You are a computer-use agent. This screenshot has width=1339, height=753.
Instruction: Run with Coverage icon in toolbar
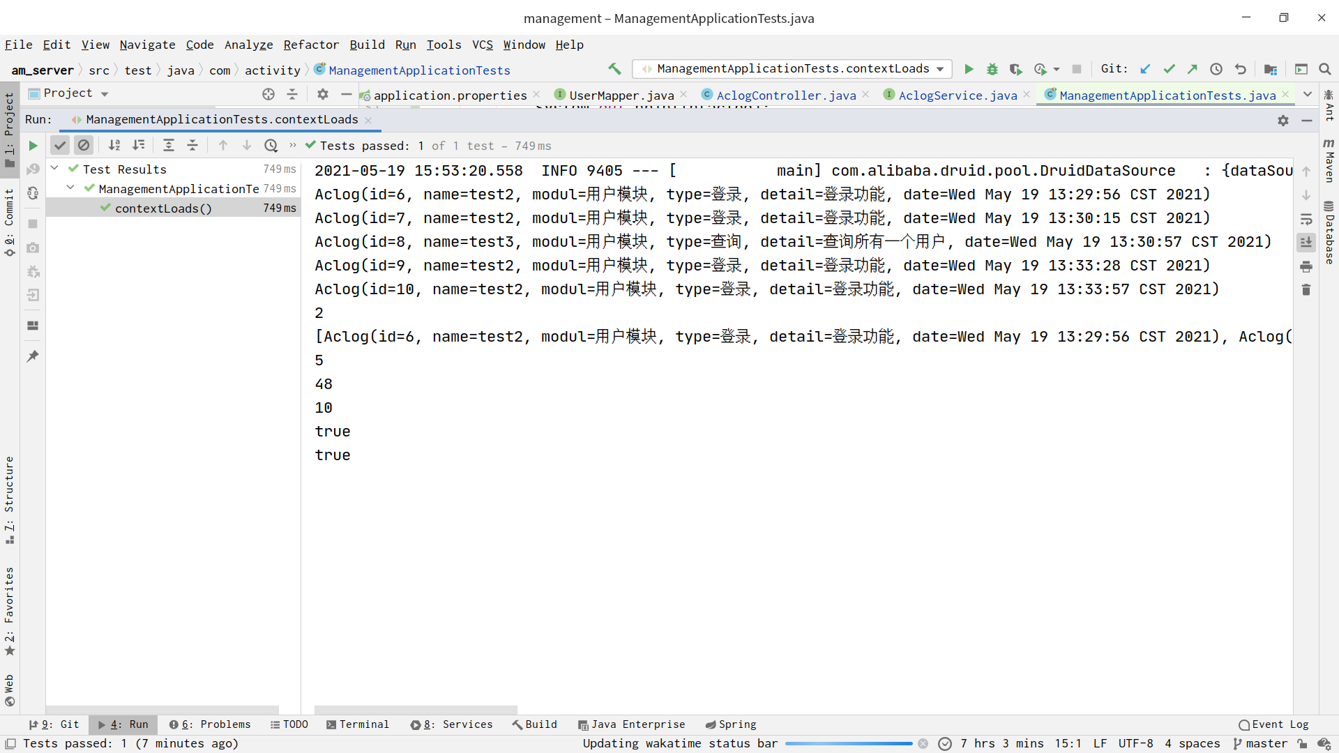point(1015,69)
